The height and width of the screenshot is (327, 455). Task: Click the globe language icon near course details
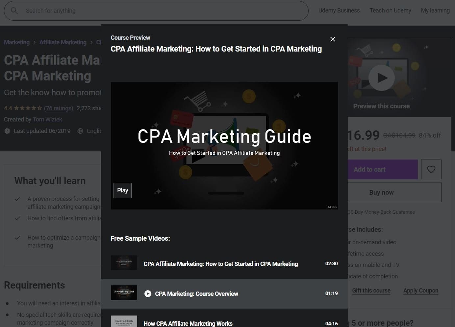click(80, 131)
